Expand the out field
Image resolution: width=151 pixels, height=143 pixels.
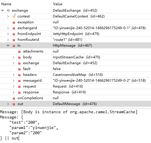pos(8,104)
